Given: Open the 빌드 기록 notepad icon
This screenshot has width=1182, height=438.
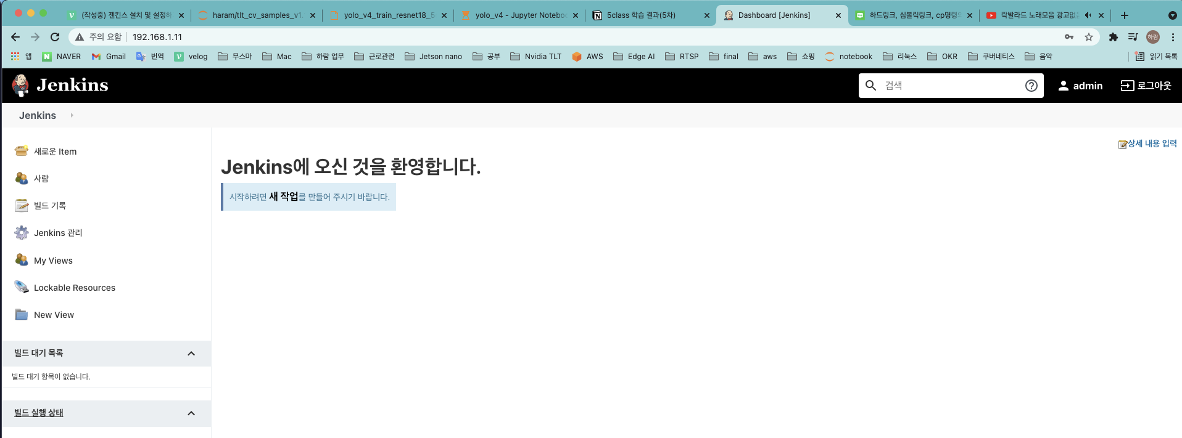Looking at the screenshot, I should tap(22, 205).
